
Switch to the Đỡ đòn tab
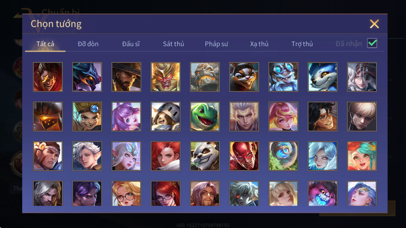[x=88, y=44]
